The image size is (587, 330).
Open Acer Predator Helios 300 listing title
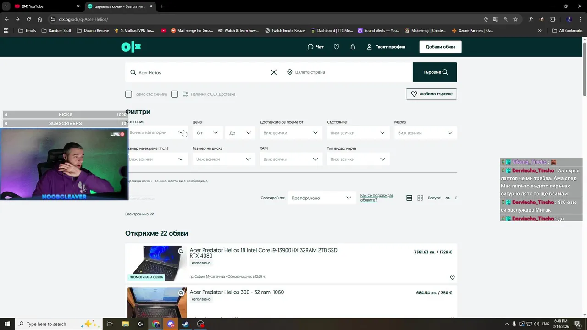click(237, 292)
